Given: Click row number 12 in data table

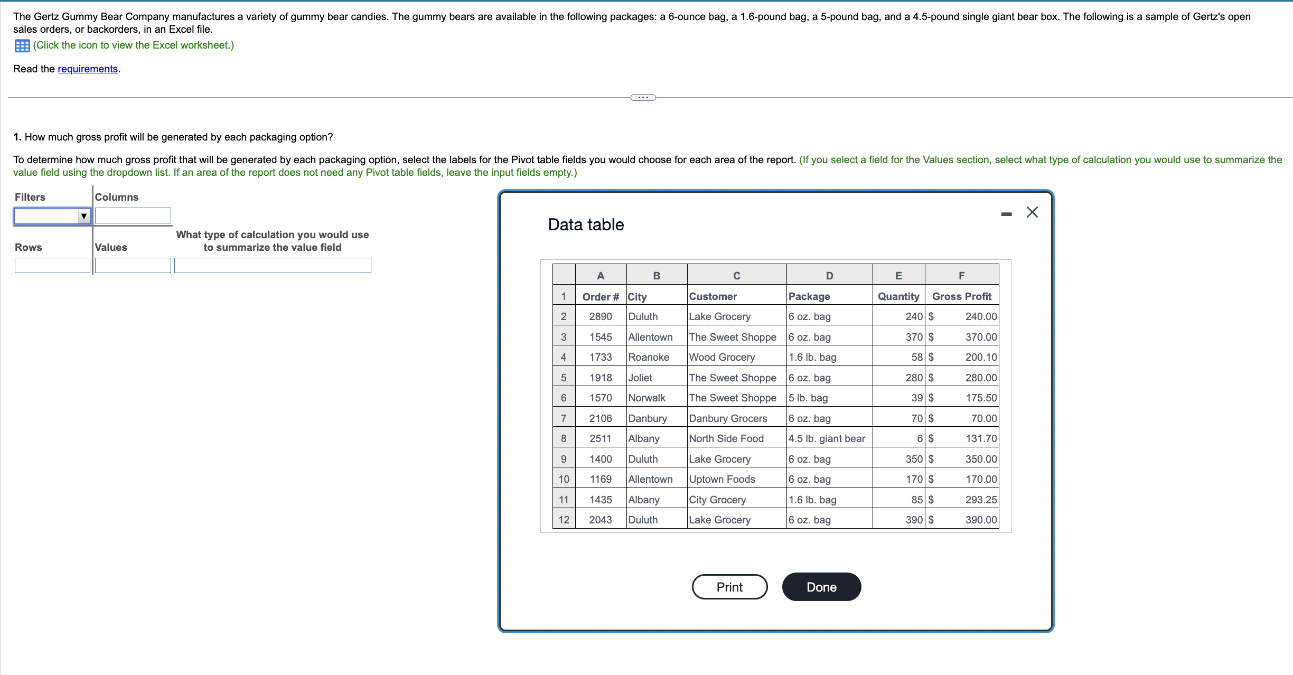Looking at the screenshot, I should pyautogui.click(x=563, y=520).
